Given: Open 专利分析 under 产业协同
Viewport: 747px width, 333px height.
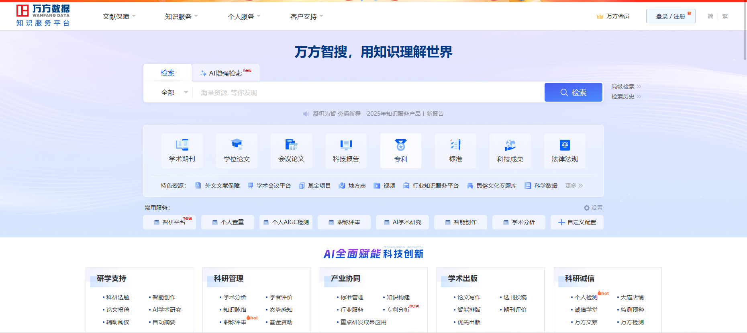Looking at the screenshot, I should (398, 310).
